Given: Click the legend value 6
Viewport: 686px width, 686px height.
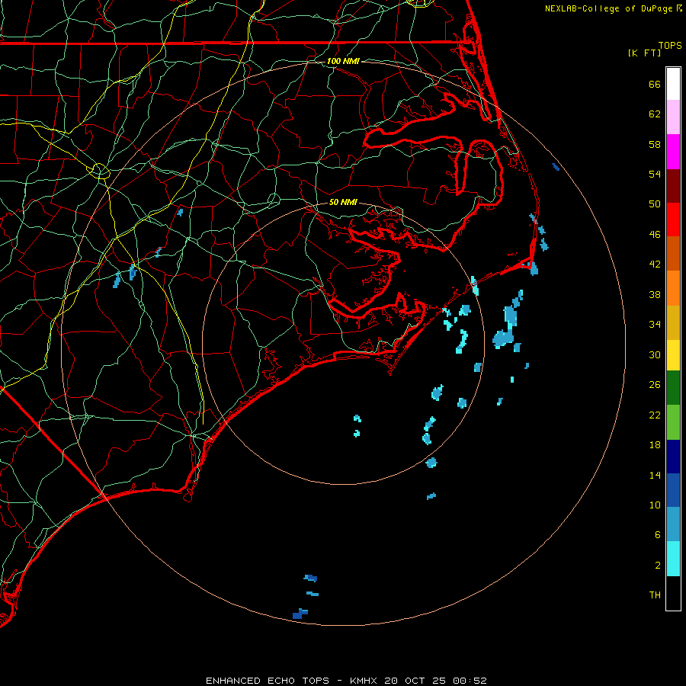Looking at the screenshot, I should click(x=658, y=535).
